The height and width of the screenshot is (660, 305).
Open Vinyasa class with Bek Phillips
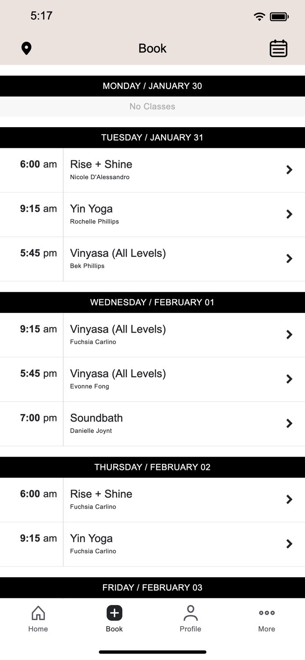pos(118,258)
